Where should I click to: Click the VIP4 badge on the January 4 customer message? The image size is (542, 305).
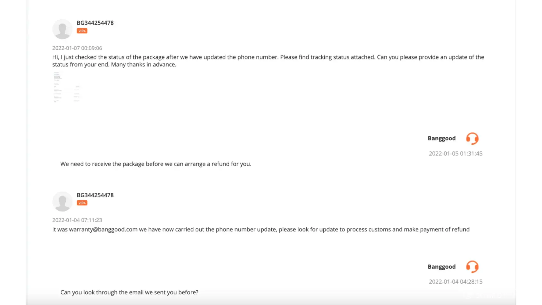[x=82, y=203]
